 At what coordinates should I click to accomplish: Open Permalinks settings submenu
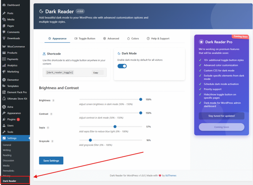[x=8, y=171]
